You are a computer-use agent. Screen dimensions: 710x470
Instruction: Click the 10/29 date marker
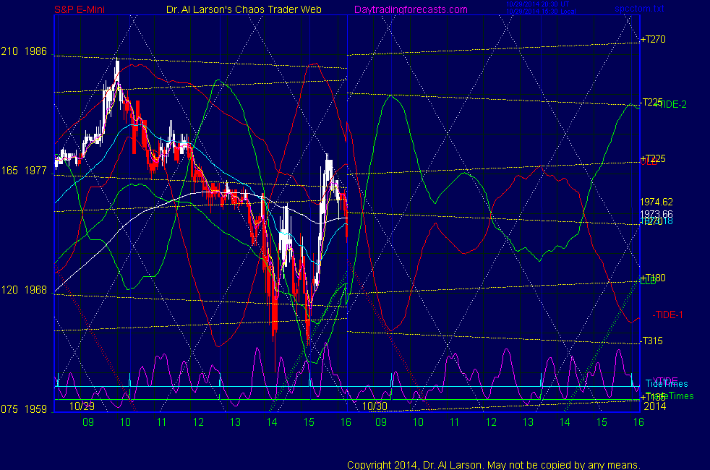82,407
